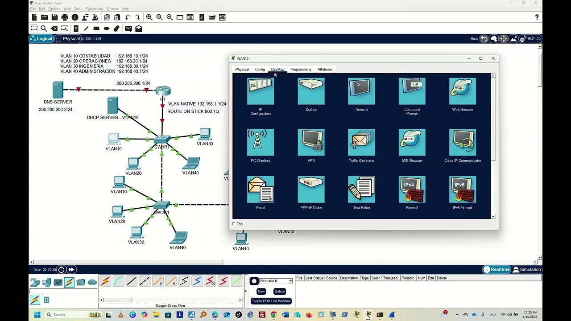Click the SW1R1 switch device

161,139
